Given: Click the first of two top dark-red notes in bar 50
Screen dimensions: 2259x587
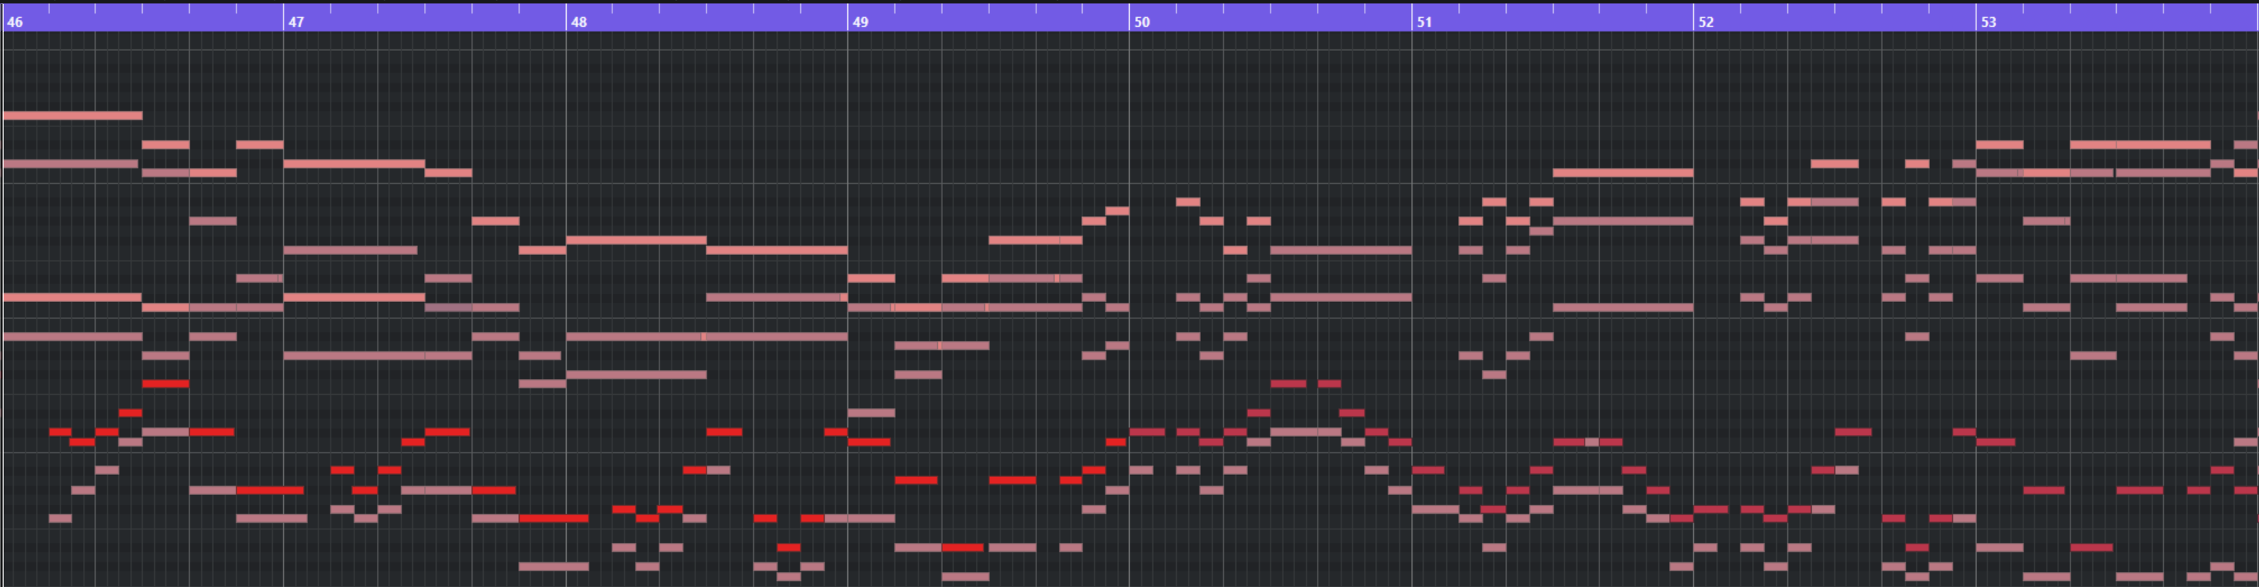Looking at the screenshot, I should 1288,384.
